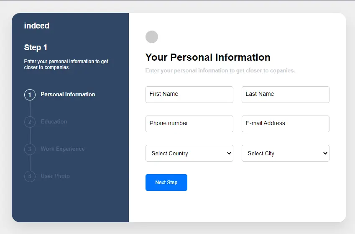The image size is (355, 234).
Task: Click the indeed logo
Action: (x=37, y=26)
